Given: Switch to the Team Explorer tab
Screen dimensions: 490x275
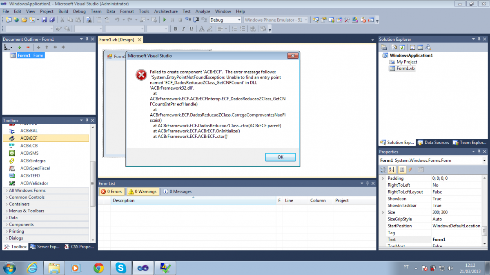Looking at the screenshot, I should [470, 143].
